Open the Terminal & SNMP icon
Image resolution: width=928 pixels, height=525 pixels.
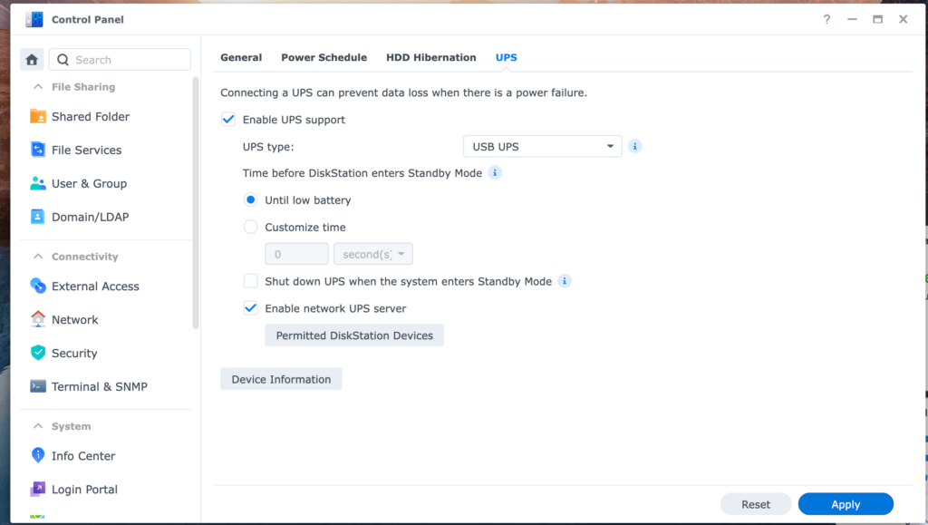(x=38, y=386)
